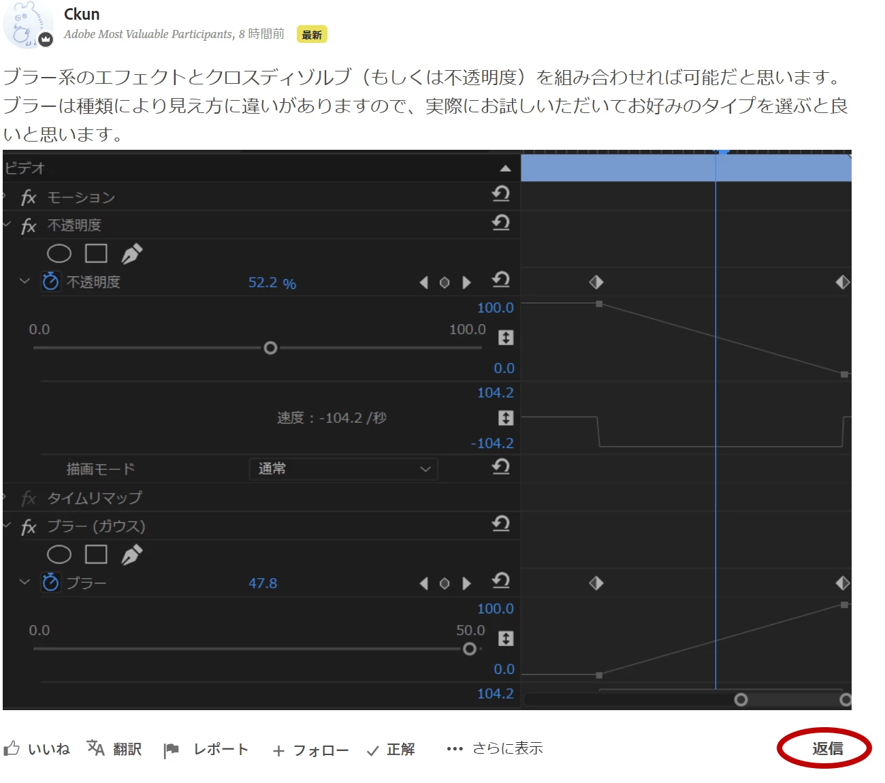885x783 pixels.
Task: Go to previous 不透明度 keyframe
Action: [424, 283]
